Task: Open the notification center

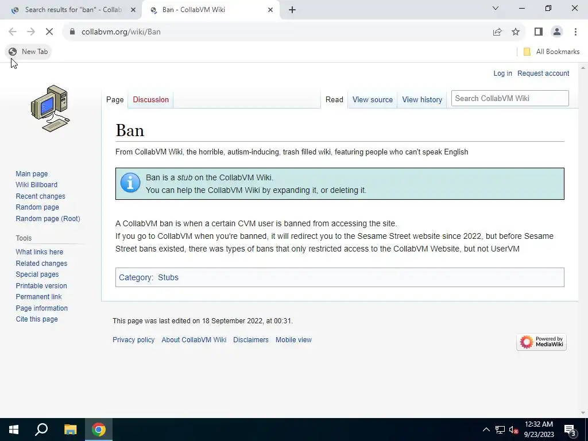Action: click(x=570, y=430)
